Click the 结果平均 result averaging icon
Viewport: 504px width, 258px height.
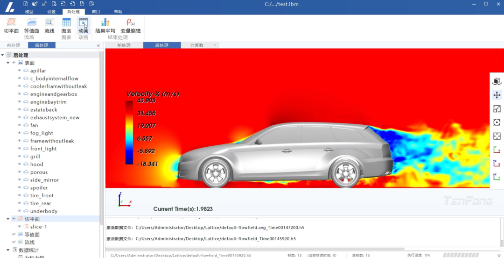tap(105, 25)
